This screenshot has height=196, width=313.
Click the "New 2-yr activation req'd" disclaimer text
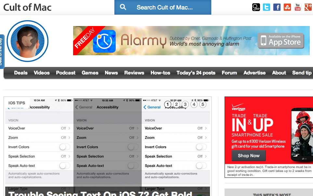(x=269, y=171)
